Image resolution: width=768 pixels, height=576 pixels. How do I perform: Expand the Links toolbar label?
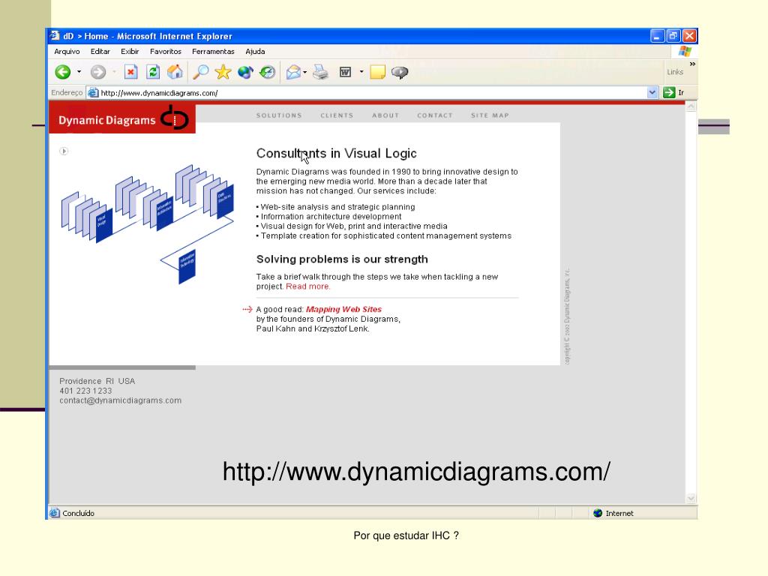pos(675,72)
